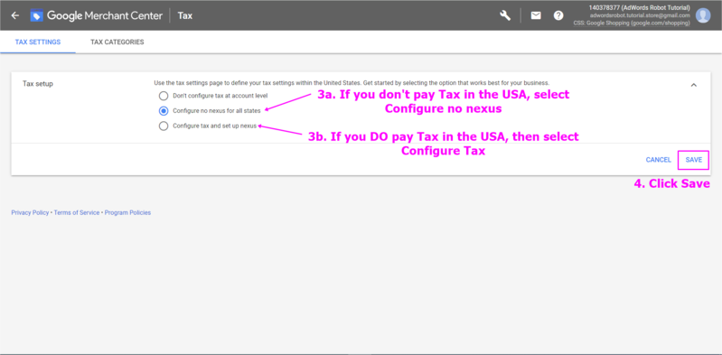Switch to the Tax Categories tab

(x=117, y=42)
